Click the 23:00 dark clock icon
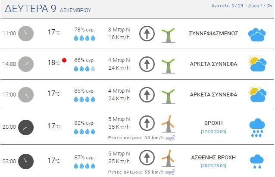The image size is (275, 177). coord(26,161)
